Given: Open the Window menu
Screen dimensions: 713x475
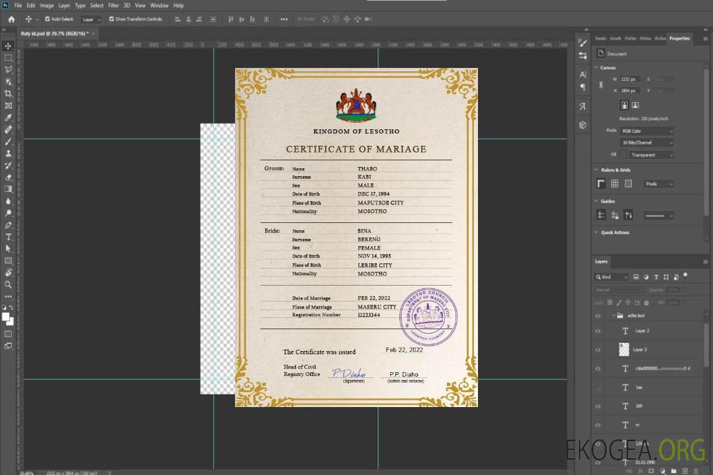Looking at the screenshot, I should (x=159, y=5).
